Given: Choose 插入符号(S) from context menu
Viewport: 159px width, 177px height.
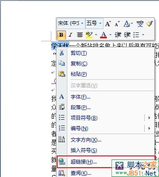Looking at the screenshot, I should 105,150.
